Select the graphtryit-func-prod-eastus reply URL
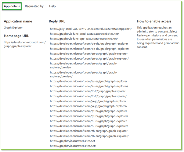 click(x=85, y=34)
